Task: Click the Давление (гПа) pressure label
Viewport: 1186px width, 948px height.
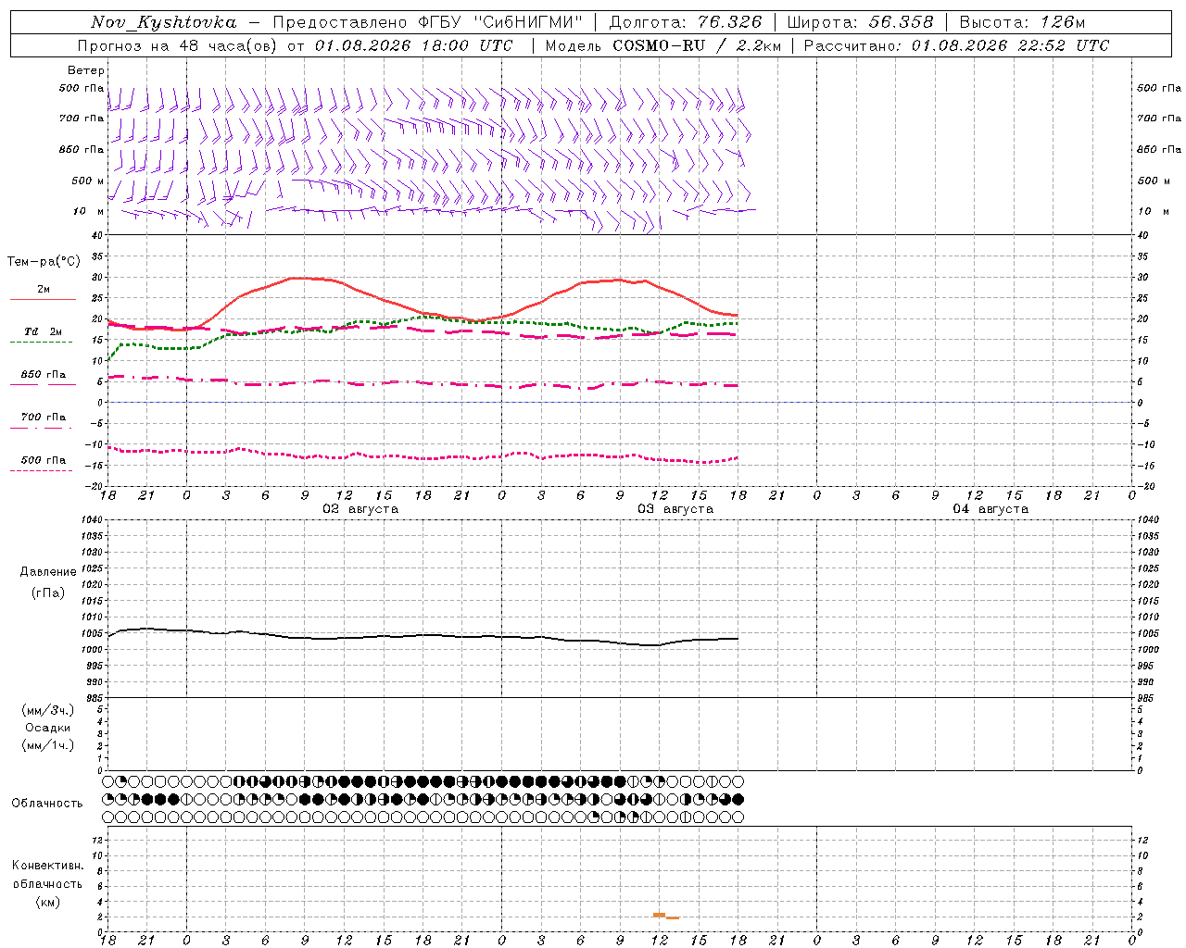Action: point(48,582)
